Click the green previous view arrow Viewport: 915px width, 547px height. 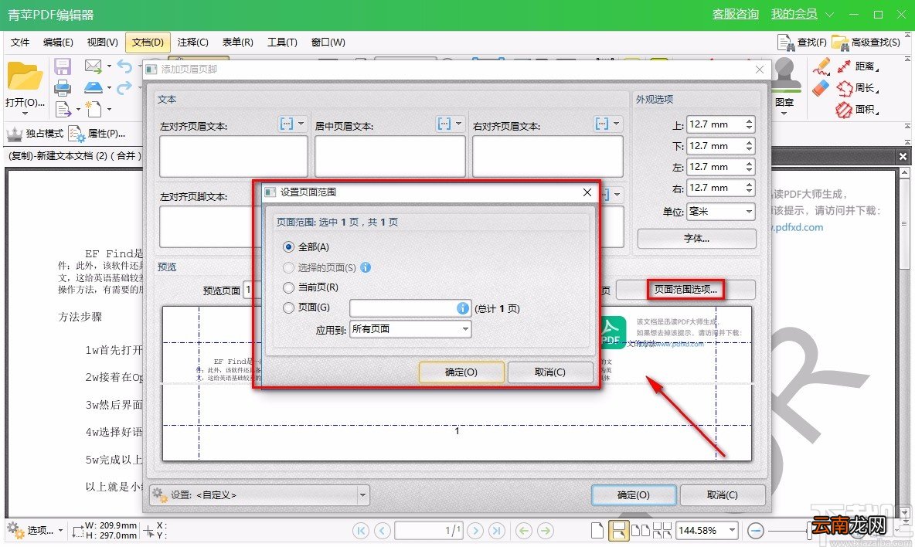coord(524,531)
